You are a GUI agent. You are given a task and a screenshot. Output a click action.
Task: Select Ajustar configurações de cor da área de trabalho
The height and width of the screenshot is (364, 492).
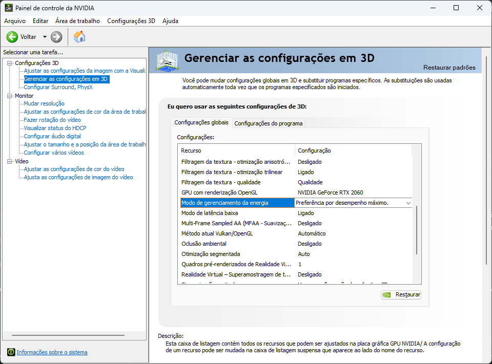pyautogui.click(x=85, y=112)
